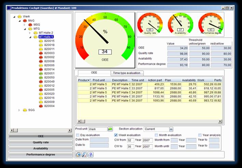Click the yellow status icon of machine 820018
The image size is (242, 168).
click(x=41, y=45)
